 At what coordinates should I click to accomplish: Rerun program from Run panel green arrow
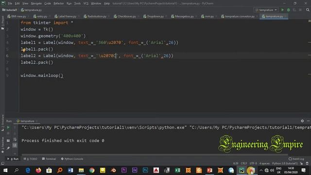[x=8, y=127]
